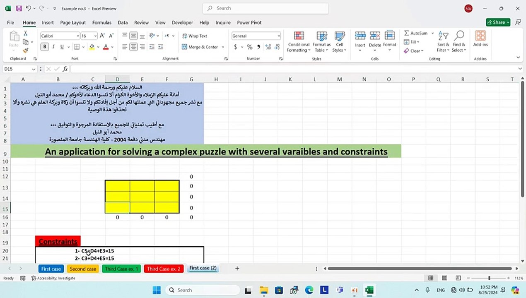Switch to Normal view in status bar

point(431,278)
